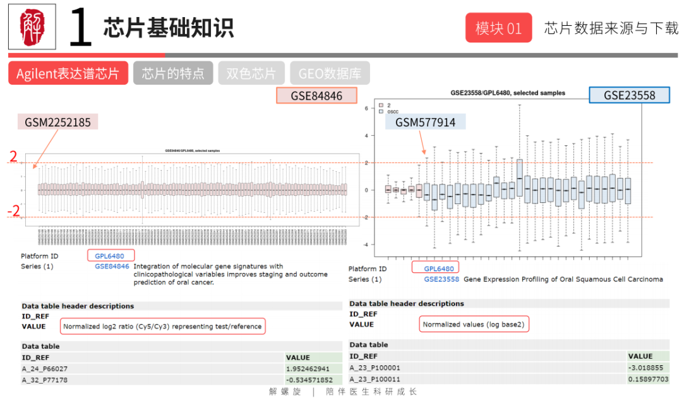
Task: Click the footer text 陪伴医生科研成长
Action: point(371,392)
